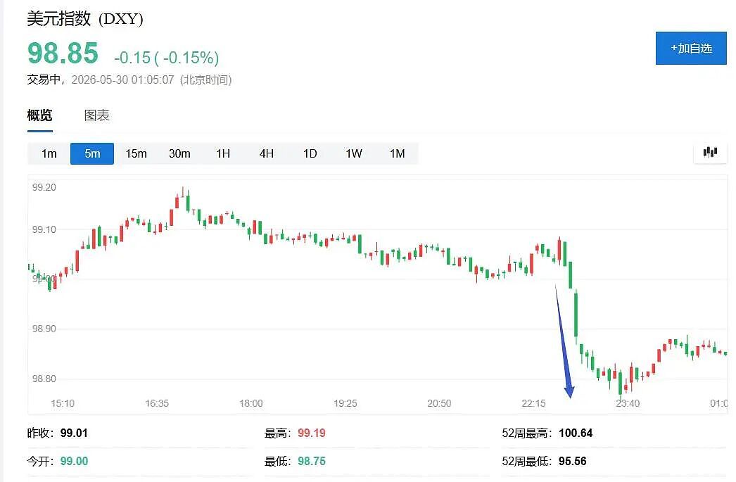Click the 最低 value 98.75

312,461
